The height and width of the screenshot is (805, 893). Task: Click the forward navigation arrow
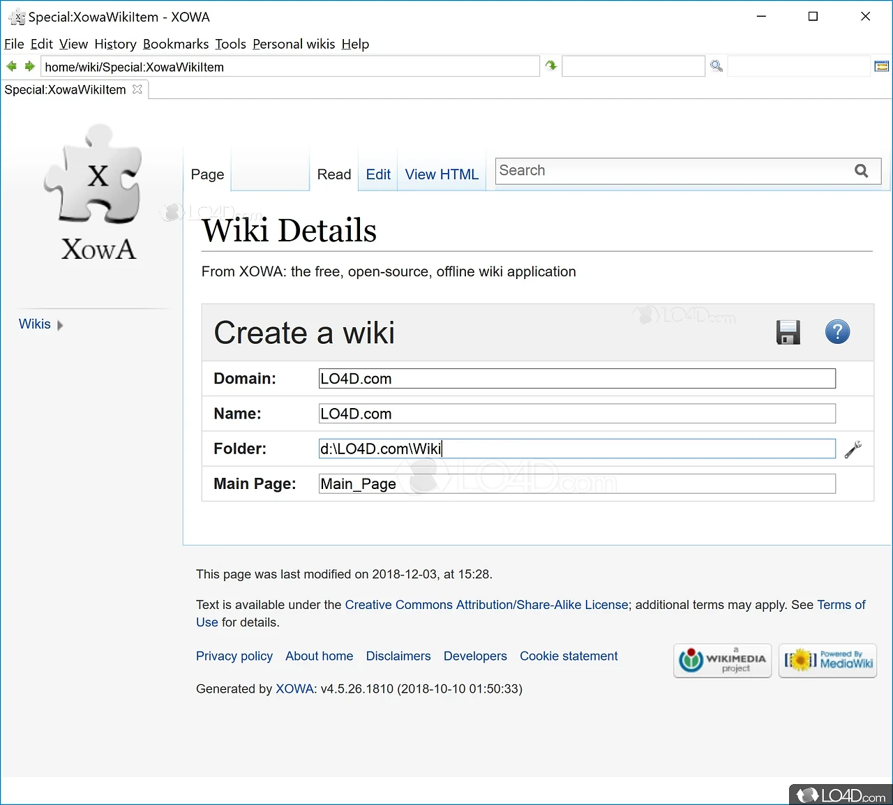[x=29, y=66]
